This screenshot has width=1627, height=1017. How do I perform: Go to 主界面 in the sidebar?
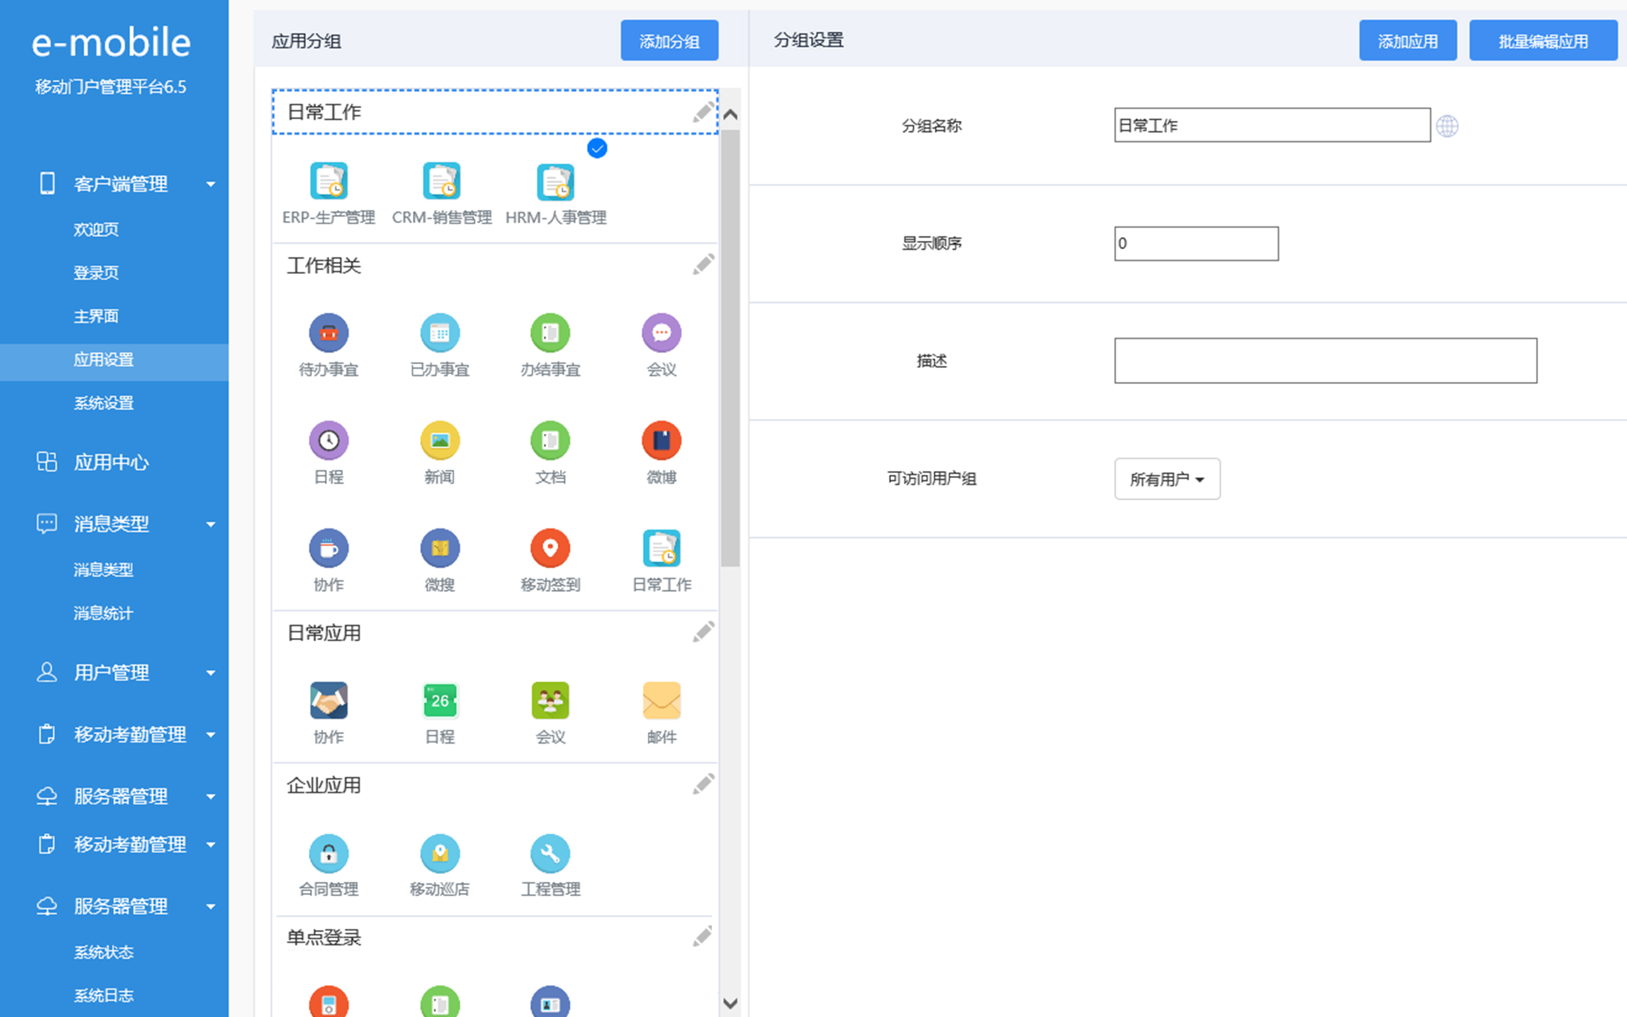tap(96, 316)
